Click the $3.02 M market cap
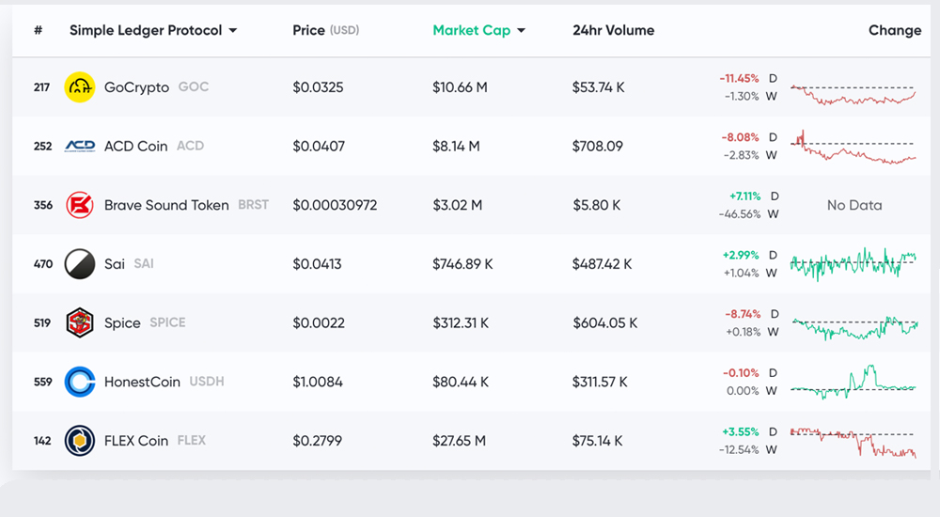The width and height of the screenshot is (940, 517). click(458, 205)
